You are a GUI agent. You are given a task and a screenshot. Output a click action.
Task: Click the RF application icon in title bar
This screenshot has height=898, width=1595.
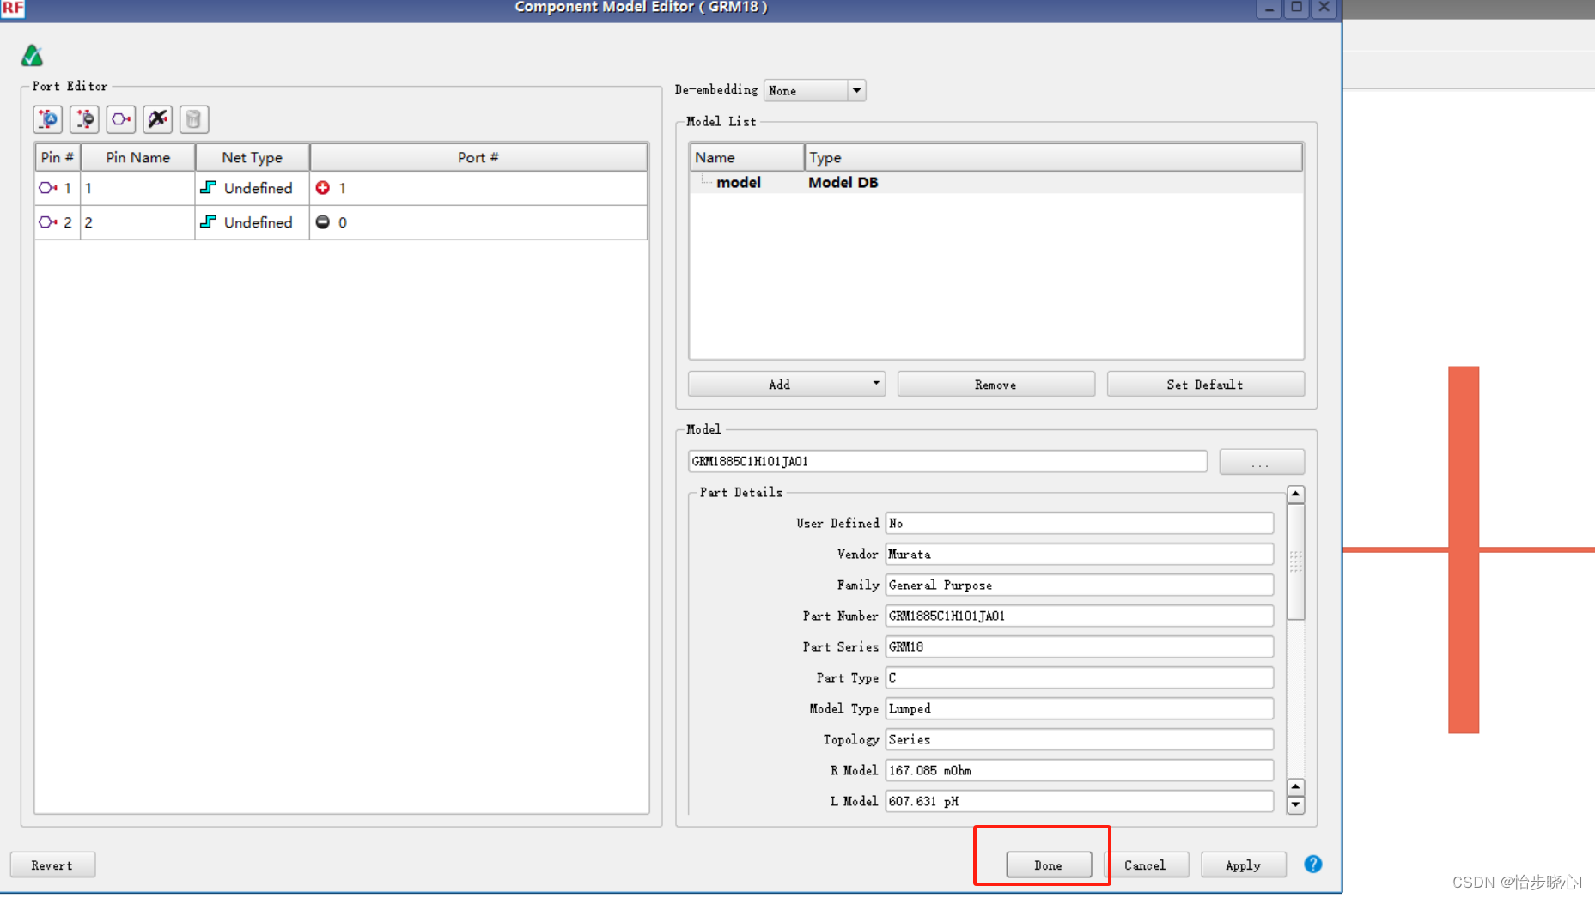[12, 9]
